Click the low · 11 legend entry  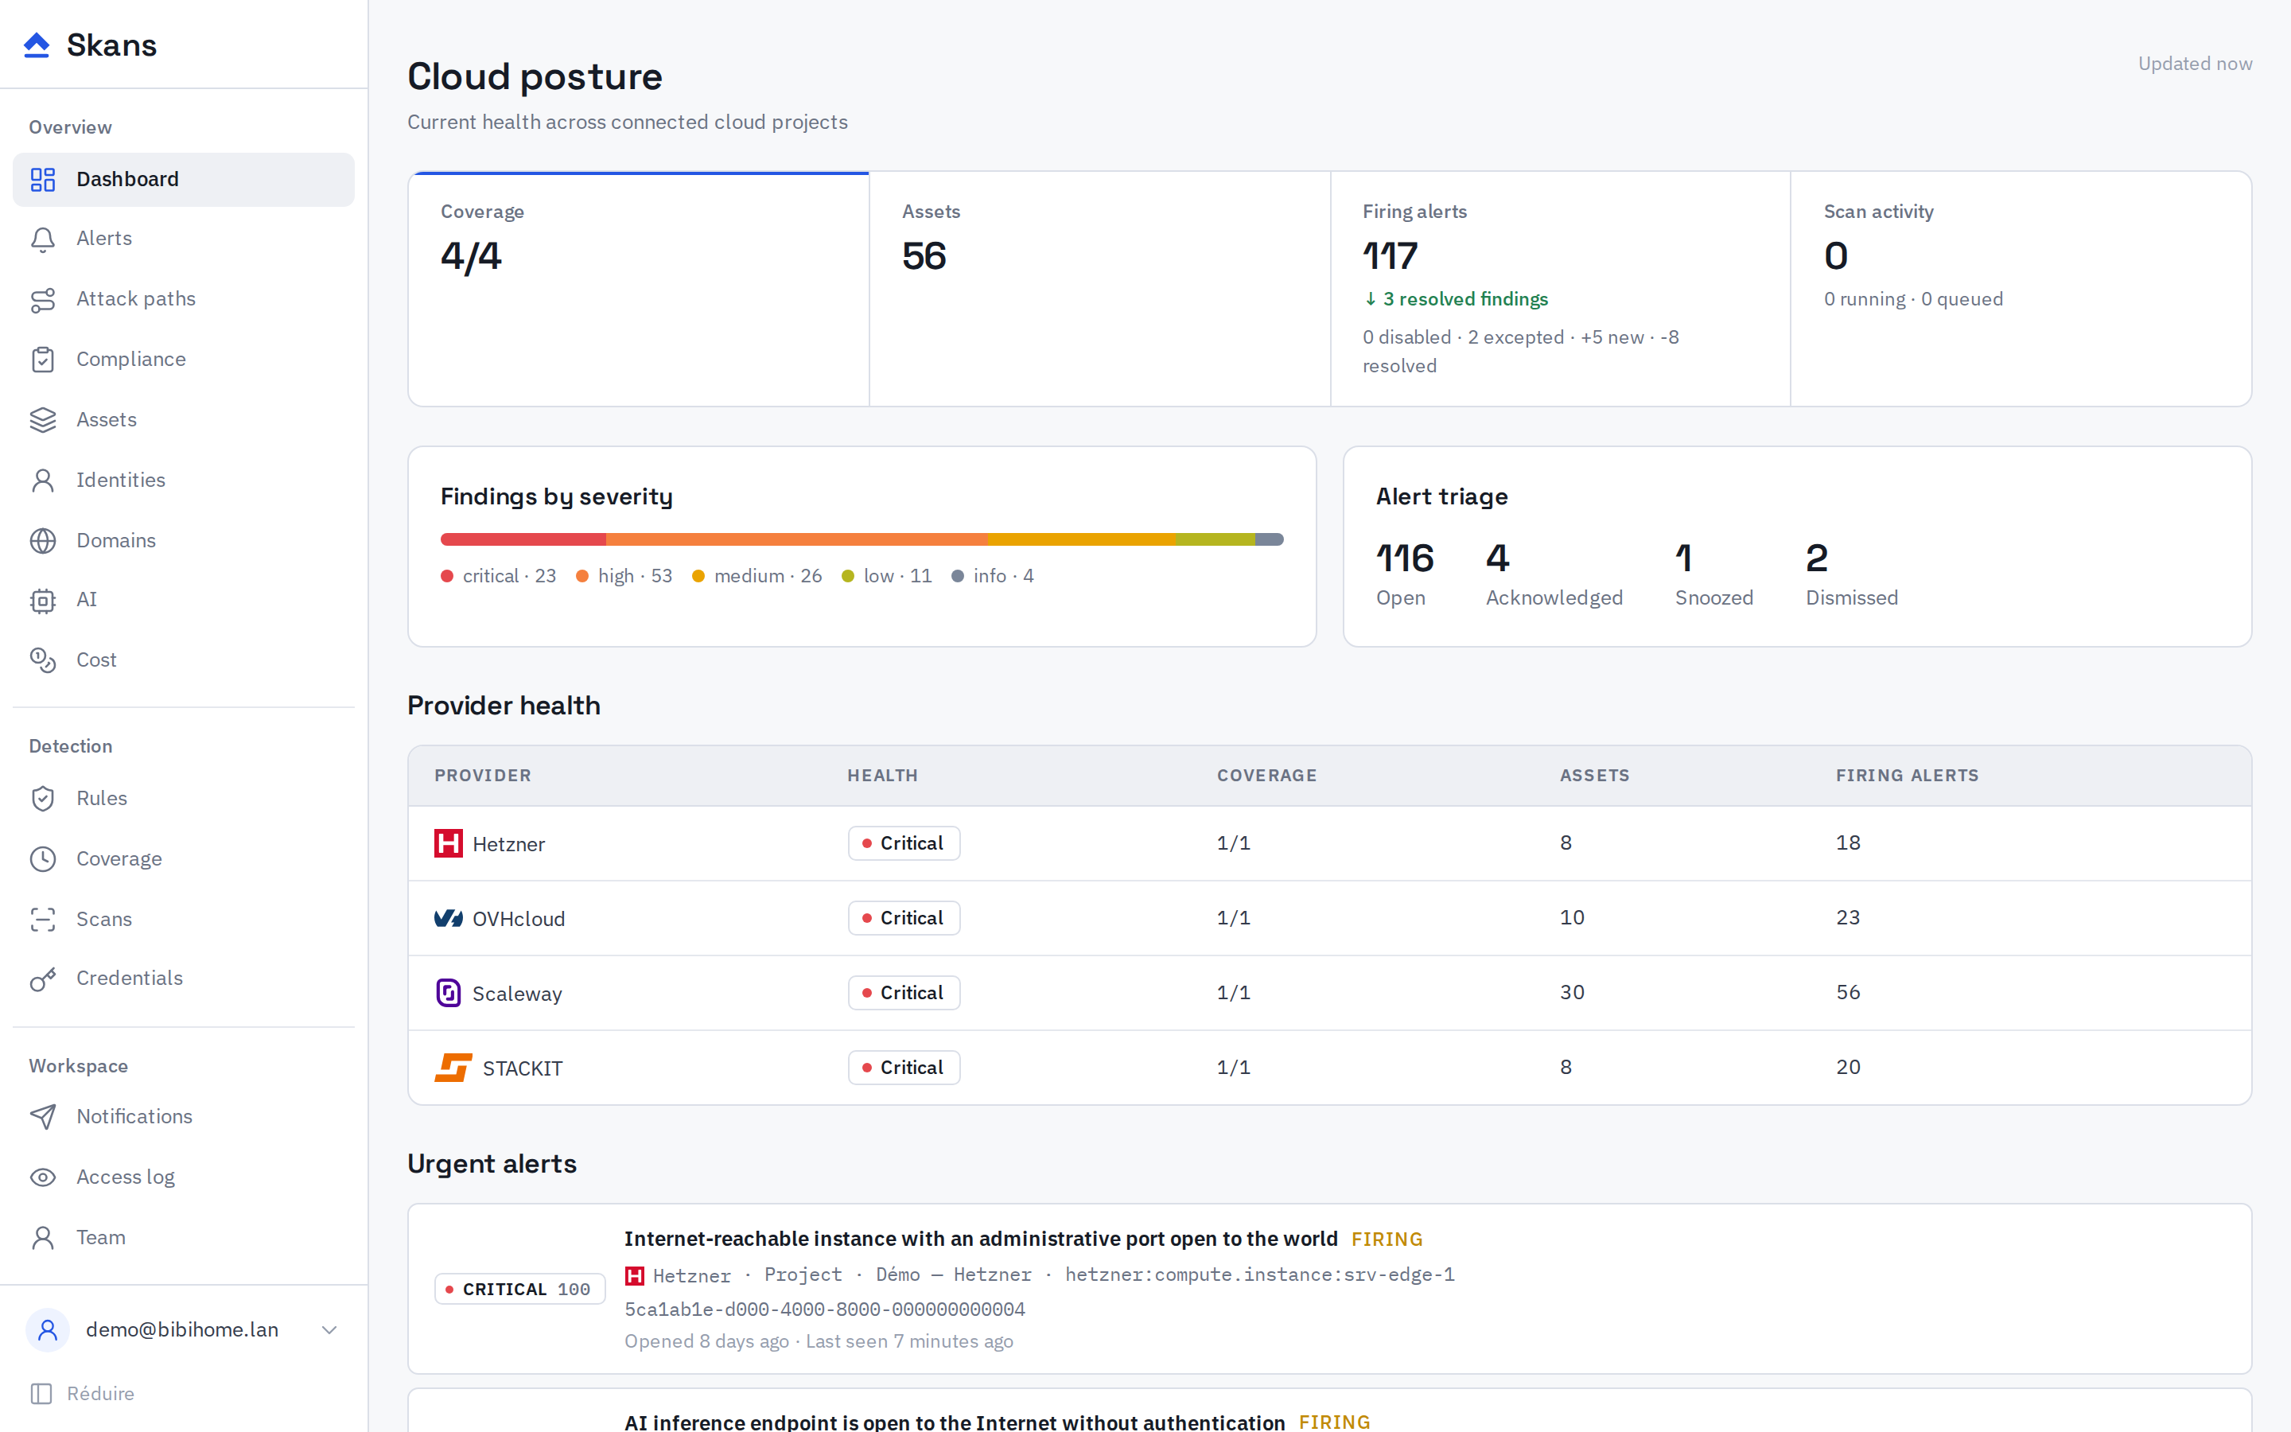[887, 576]
